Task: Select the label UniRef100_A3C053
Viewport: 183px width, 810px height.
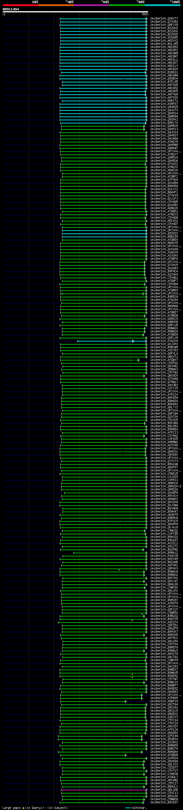Action: 164,350
